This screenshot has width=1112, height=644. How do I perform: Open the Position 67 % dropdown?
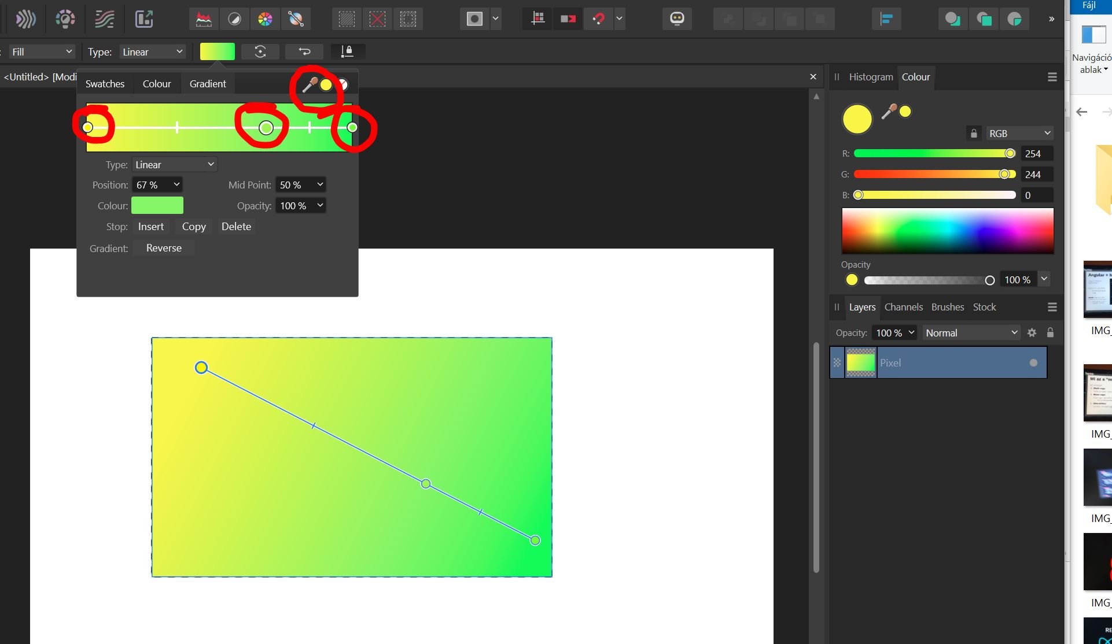(157, 185)
